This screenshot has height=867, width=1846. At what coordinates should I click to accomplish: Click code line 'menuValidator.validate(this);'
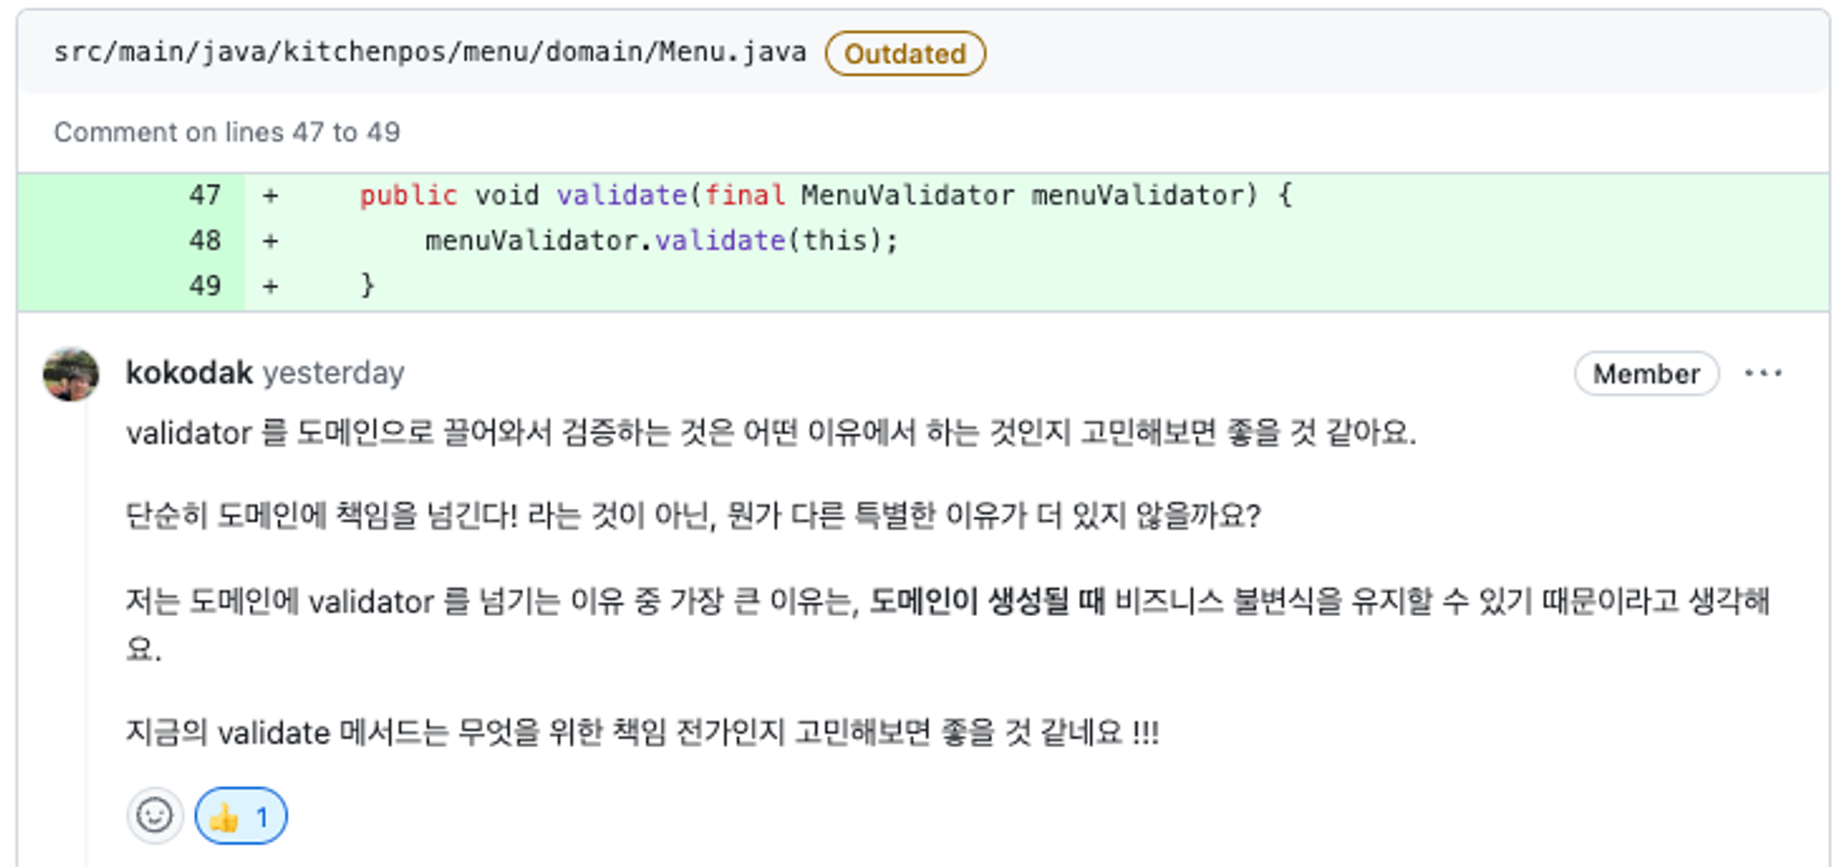point(661,241)
